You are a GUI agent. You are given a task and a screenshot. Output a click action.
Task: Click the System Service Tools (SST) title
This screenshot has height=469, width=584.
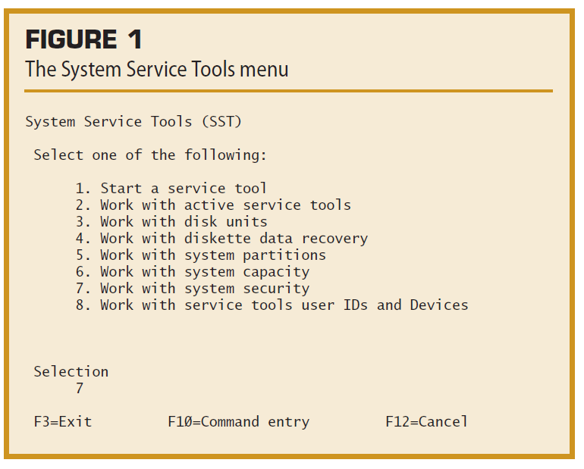(x=133, y=122)
